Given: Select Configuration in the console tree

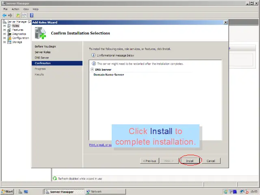Looking at the screenshot, I should (x=21, y=38).
